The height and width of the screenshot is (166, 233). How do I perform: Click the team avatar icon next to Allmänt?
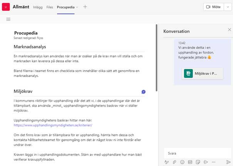[6, 7]
